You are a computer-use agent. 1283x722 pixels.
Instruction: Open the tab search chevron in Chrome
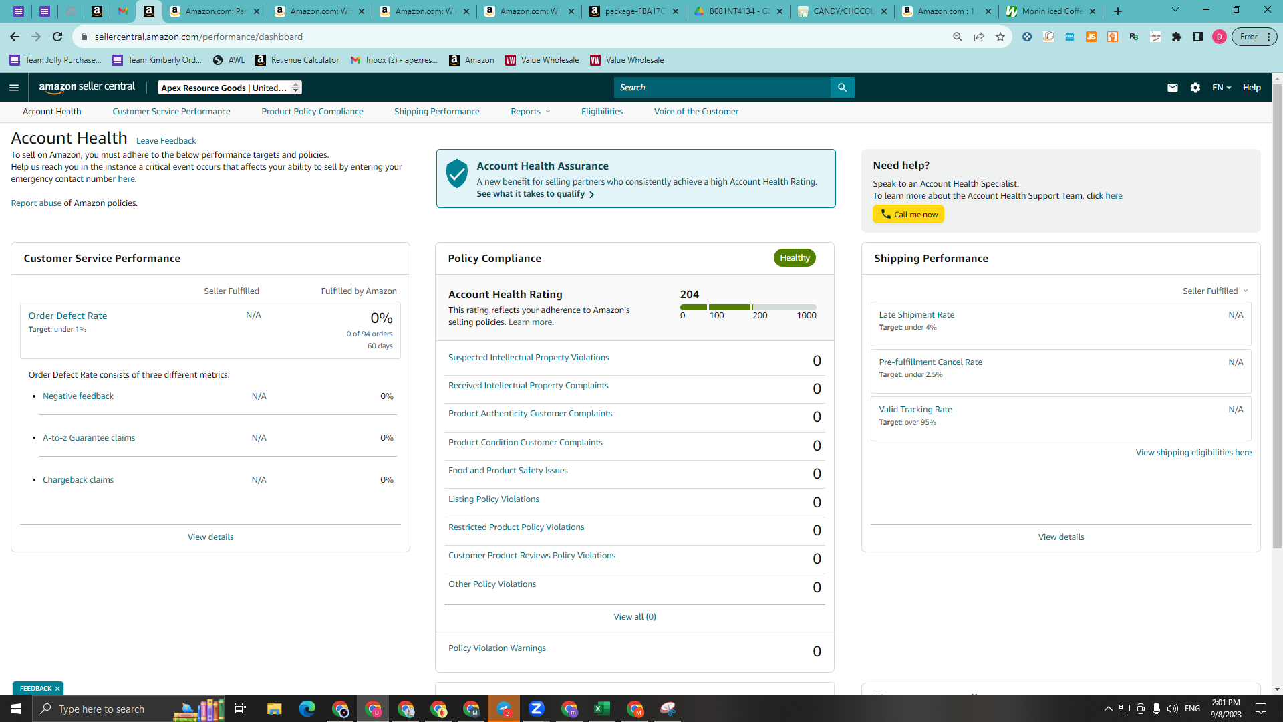tap(1175, 11)
